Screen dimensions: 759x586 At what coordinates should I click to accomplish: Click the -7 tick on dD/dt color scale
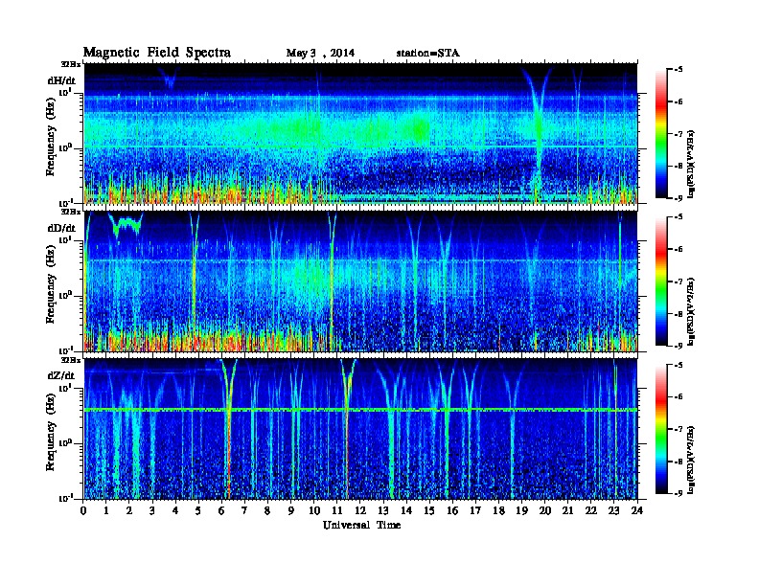pos(678,281)
